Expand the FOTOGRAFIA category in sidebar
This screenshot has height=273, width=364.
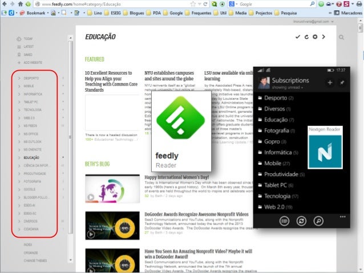coord(19,181)
